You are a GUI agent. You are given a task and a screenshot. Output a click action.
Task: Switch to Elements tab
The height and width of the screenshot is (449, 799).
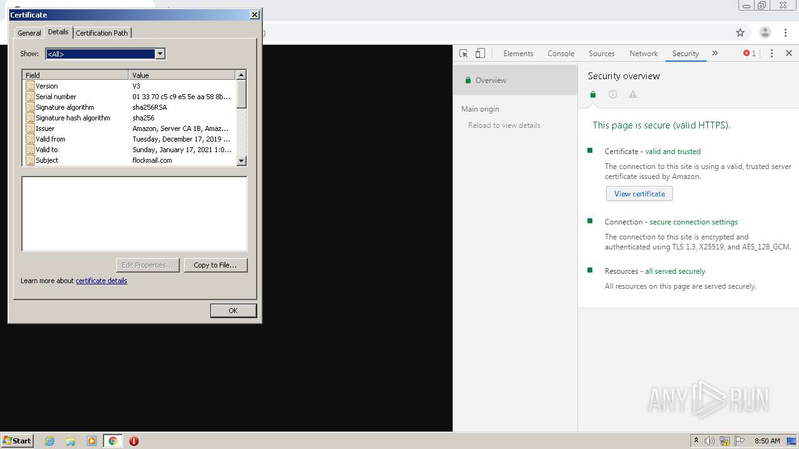coord(518,54)
